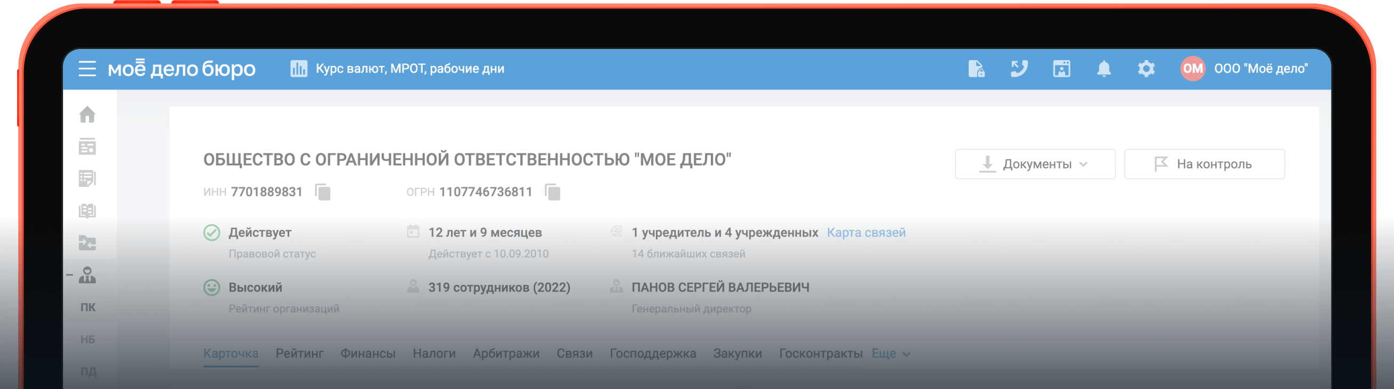Open the ООО "Моё дело" account menu
The height and width of the screenshot is (389, 1394).
click(1261, 69)
